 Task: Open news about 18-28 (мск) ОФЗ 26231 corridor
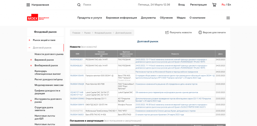point(171,106)
